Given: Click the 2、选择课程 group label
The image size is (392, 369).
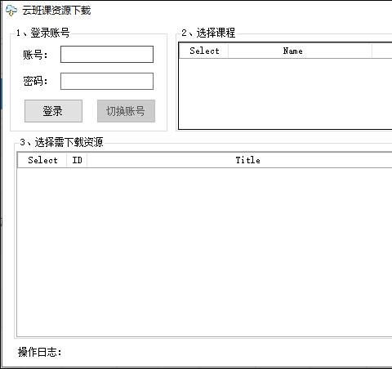Looking at the screenshot, I should 208,33.
